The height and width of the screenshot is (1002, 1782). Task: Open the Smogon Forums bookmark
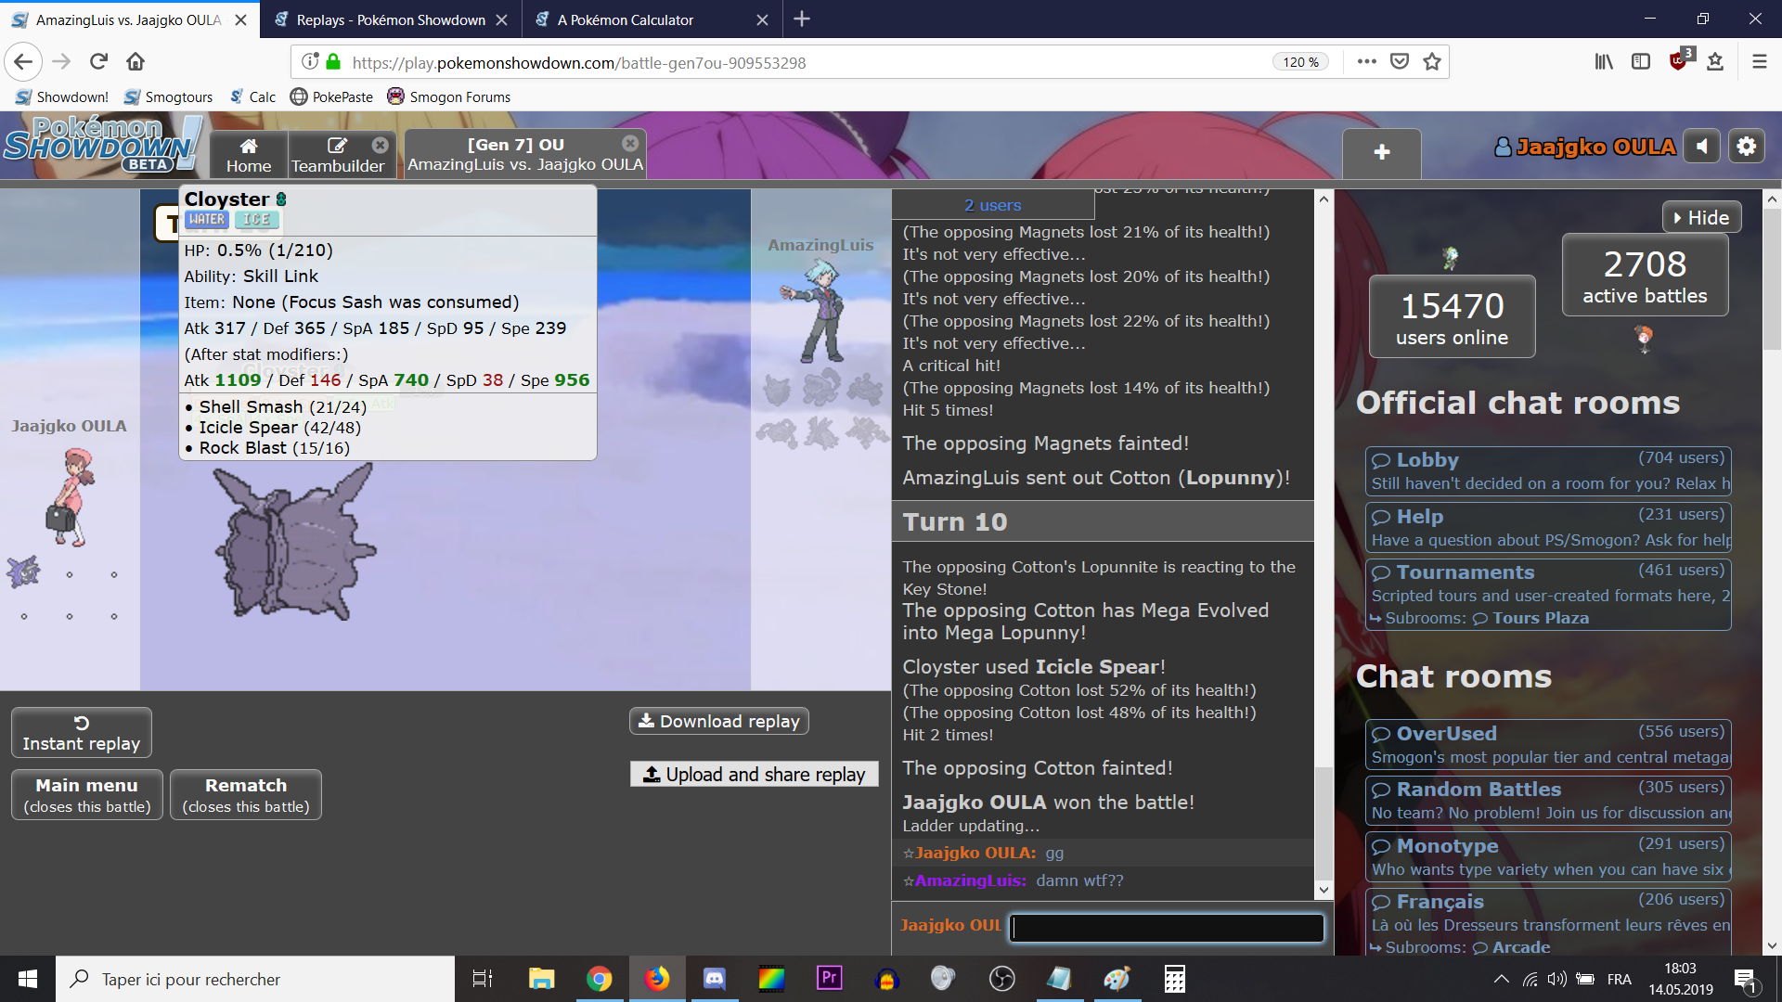(449, 96)
